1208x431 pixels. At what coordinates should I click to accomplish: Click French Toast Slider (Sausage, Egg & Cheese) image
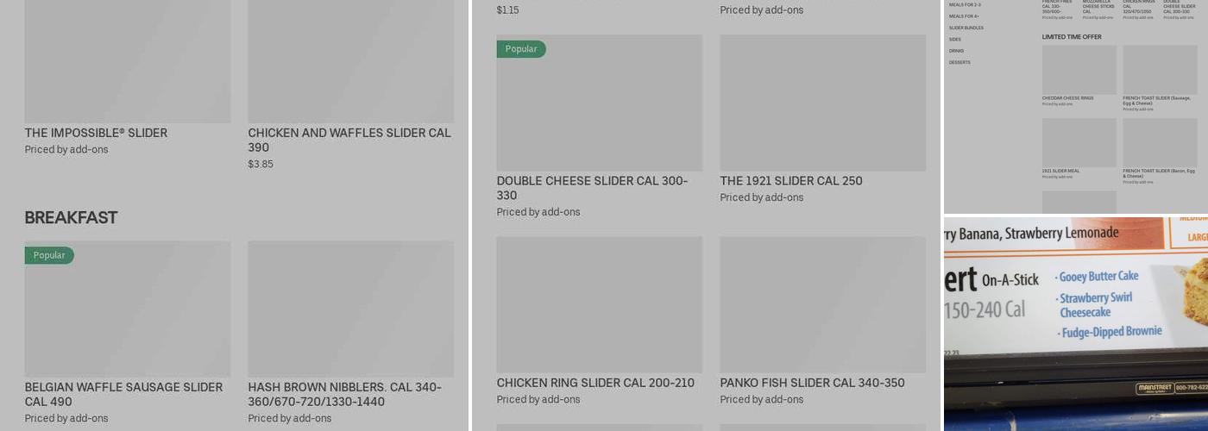click(x=1160, y=70)
